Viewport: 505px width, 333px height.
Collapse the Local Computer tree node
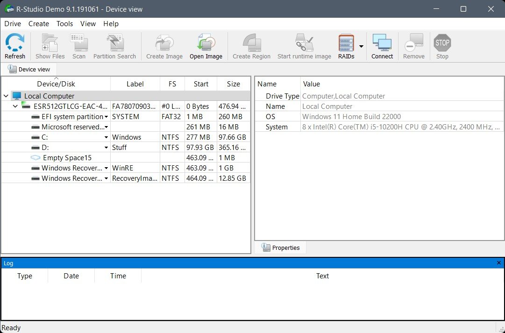[6, 96]
